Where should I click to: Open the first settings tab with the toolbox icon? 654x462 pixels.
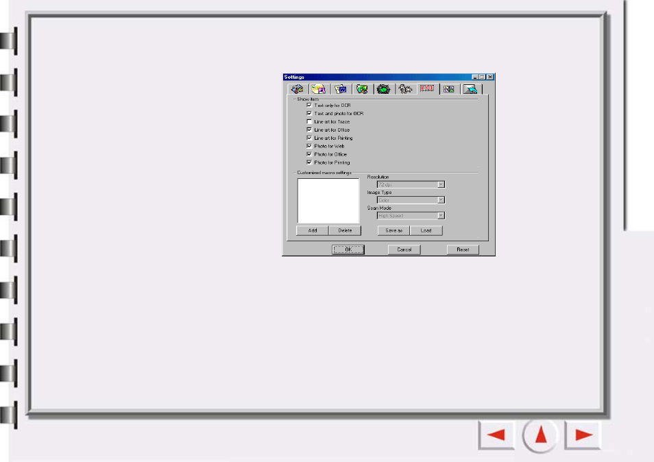(x=298, y=89)
